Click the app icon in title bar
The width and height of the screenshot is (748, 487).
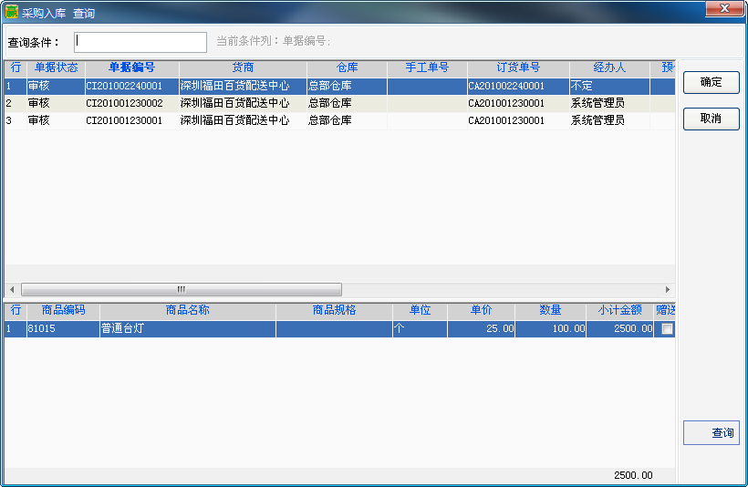[12, 13]
